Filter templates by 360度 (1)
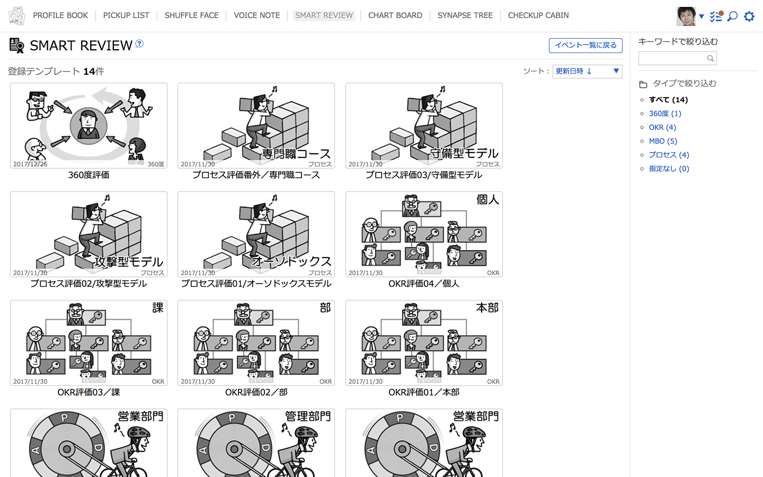 (665, 113)
